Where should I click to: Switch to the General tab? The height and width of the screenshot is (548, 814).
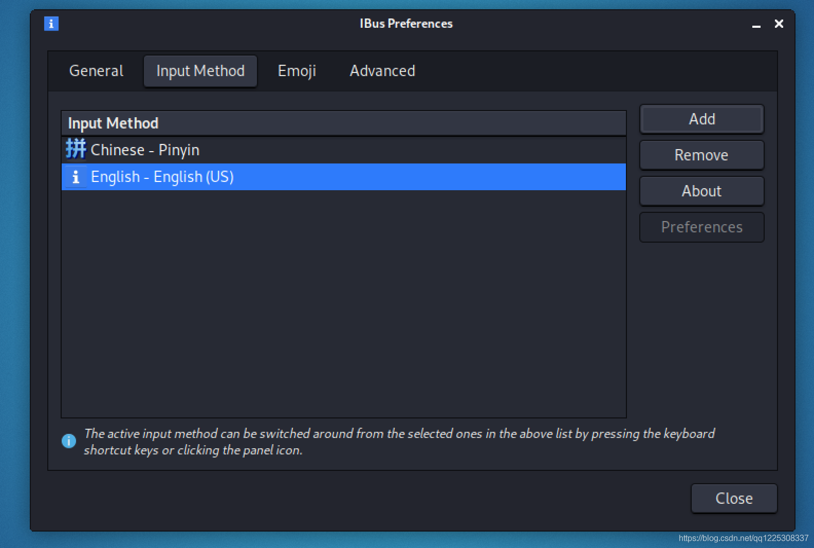pos(96,71)
